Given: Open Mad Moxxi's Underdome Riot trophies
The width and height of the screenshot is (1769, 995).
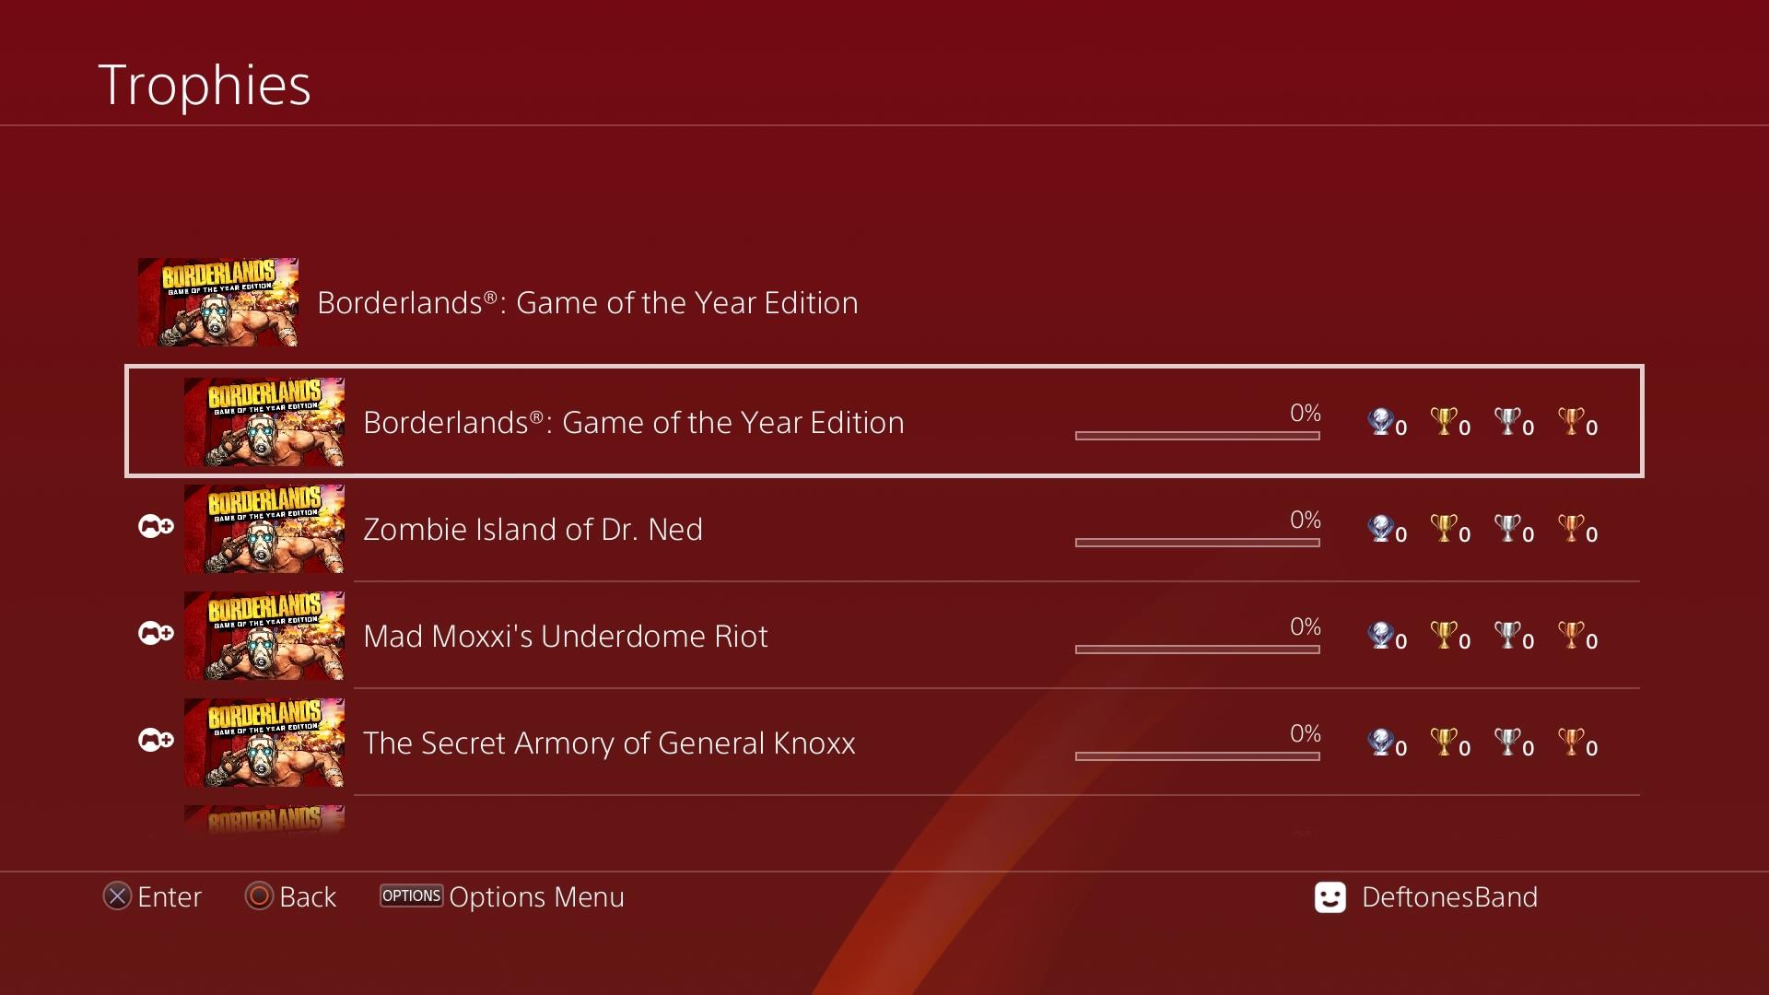Looking at the screenshot, I should pyautogui.click(x=565, y=635).
